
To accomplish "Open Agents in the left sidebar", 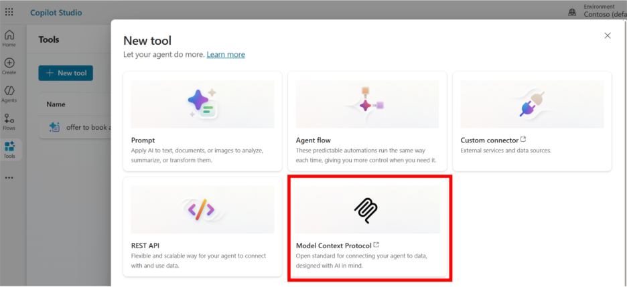I will tap(9, 94).
